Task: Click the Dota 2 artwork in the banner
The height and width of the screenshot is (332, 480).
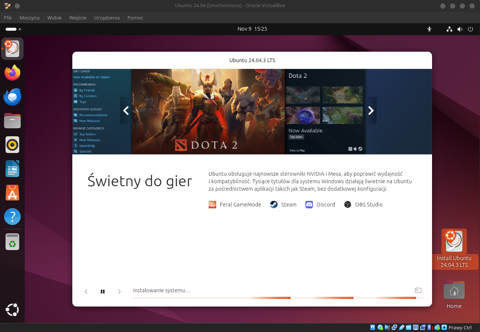Action: 208,112
